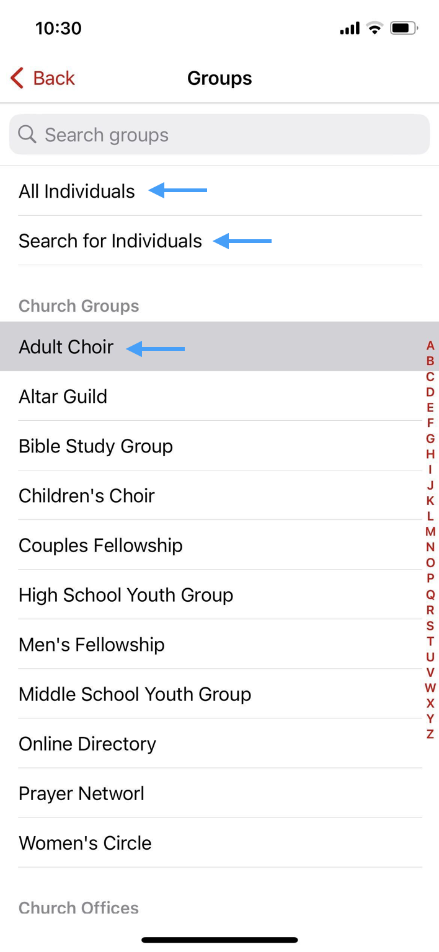This screenshot has width=439, height=952.
Task: Select the Adult Choir group
Action: (x=66, y=346)
